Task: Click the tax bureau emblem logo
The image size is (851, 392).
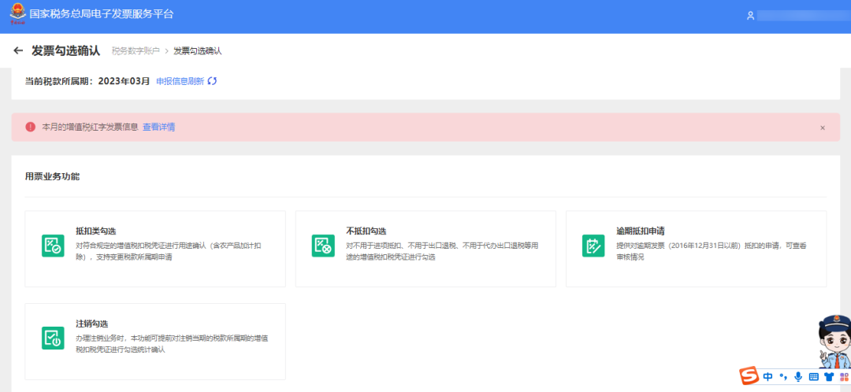Action: (18, 13)
